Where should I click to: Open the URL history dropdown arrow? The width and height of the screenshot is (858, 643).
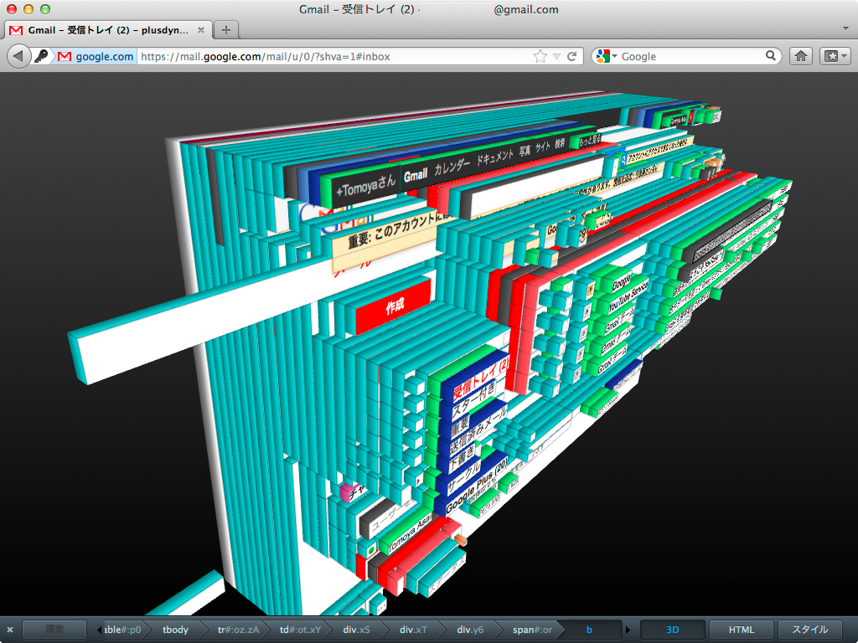[x=556, y=56]
